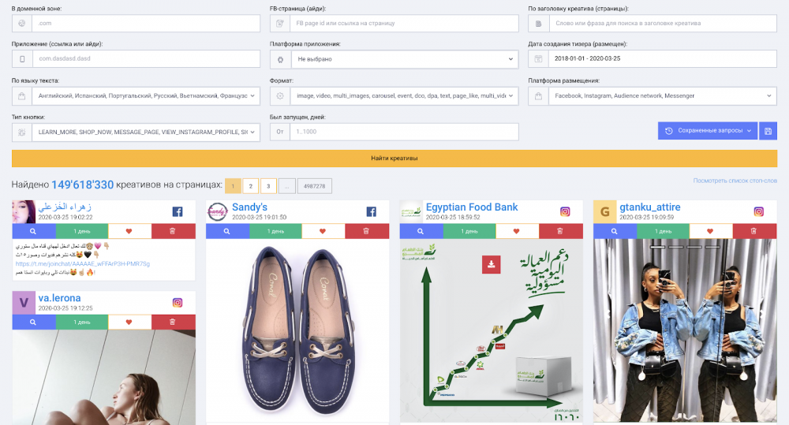Expand the placement platform dropdown

660,95
